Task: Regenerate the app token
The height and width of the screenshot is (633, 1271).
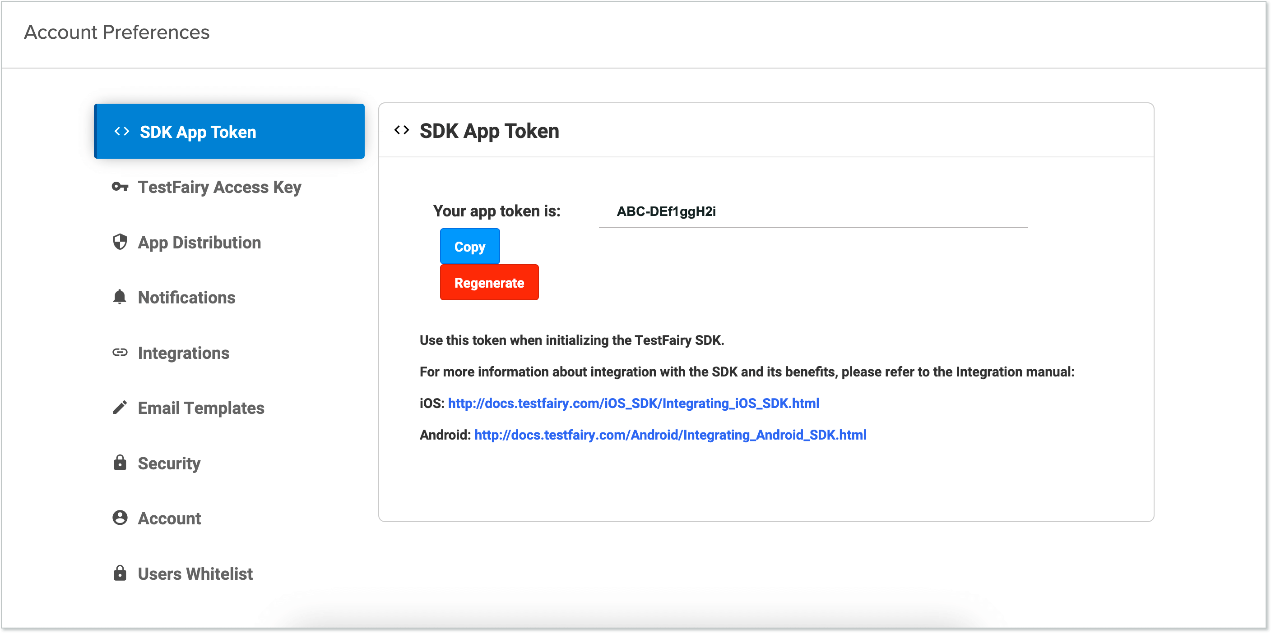Action: coord(489,282)
